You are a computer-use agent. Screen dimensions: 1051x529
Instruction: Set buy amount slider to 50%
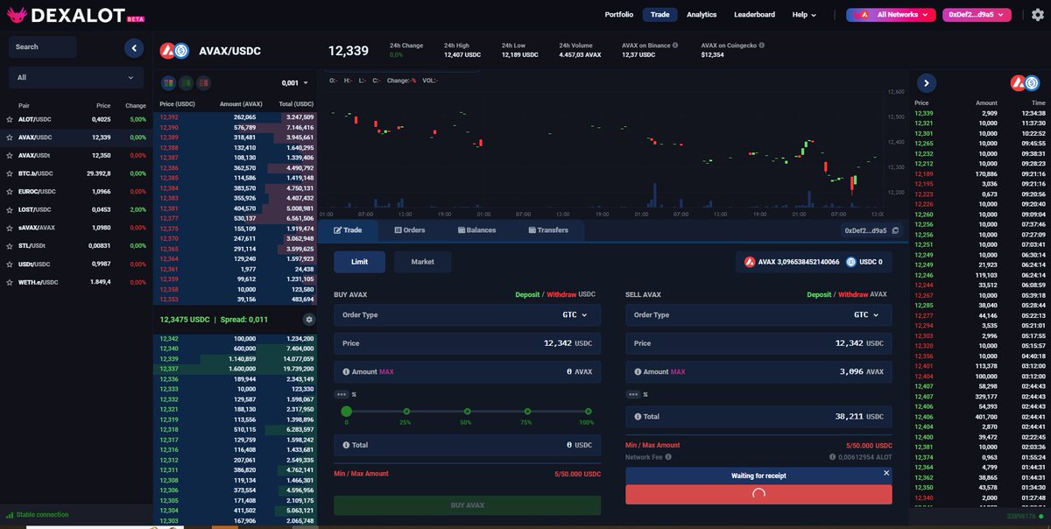tap(466, 411)
